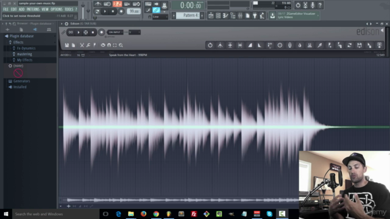Open the ADD menu
The height and width of the screenshot is (219, 390).
(22, 10)
